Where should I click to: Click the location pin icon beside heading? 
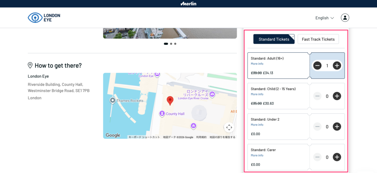pyautogui.click(x=30, y=66)
